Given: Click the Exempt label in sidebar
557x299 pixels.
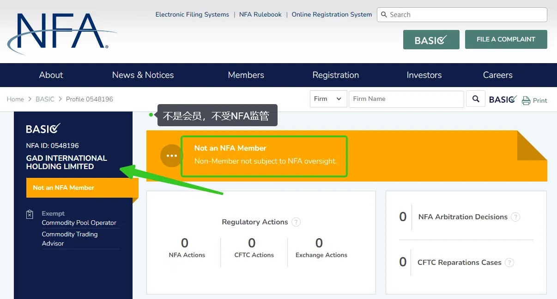Looking at the screenshot, I should [53, 213].
